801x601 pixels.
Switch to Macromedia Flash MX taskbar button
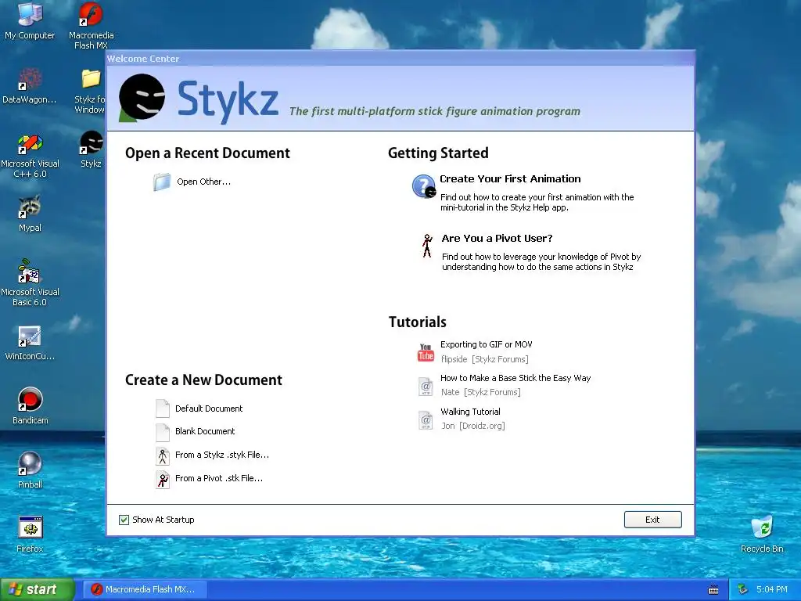pyautogui.click(x=145, y=589)
